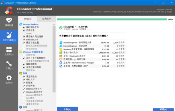Click icon of Internet Download Manager row

[61, 63]
